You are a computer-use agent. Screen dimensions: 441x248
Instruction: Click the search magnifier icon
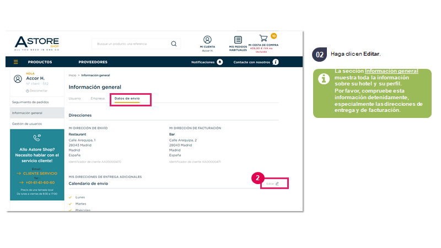(x=174, y=44)
